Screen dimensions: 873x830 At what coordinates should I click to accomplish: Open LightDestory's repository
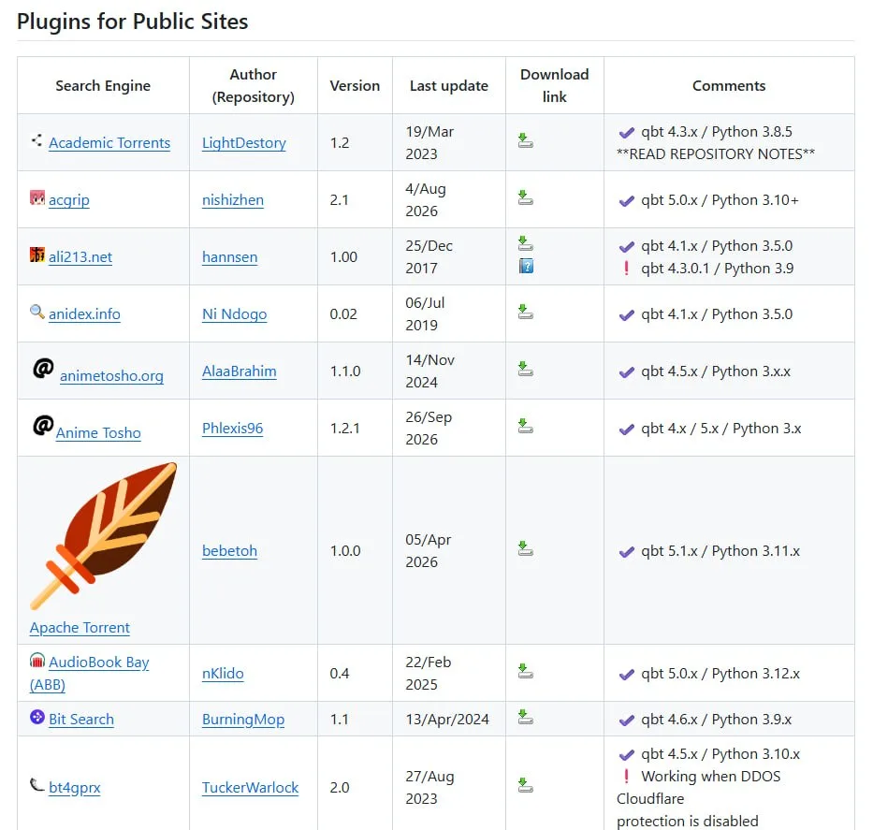click(x=244, y=143)
